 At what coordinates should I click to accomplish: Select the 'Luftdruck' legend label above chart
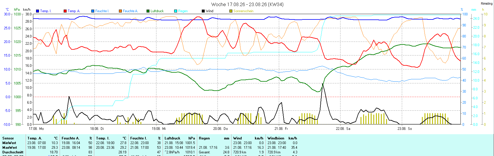click(157, 11)
